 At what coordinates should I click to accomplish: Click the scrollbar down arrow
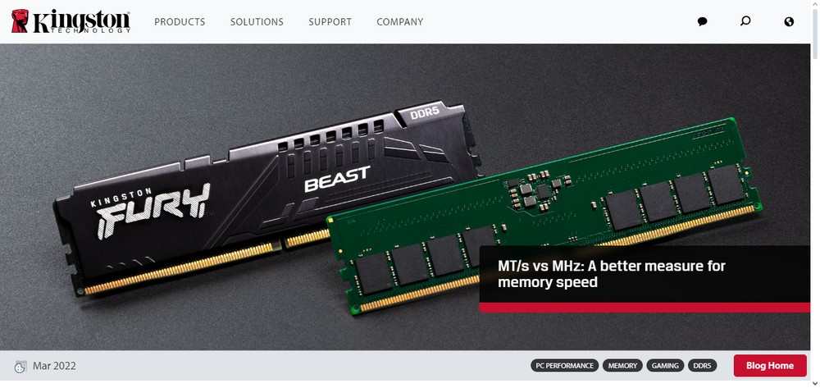pyautogui.click(x=815, y=383)
